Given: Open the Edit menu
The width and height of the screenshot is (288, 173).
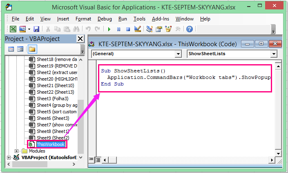Looking at the screenshot, I should point(30,19).
